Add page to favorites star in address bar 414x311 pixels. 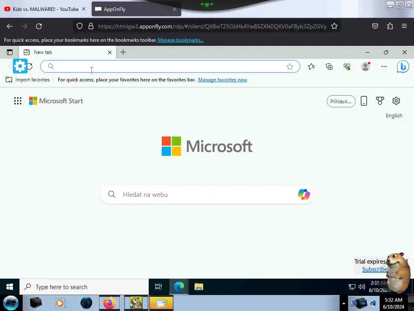tap(289, 66)
